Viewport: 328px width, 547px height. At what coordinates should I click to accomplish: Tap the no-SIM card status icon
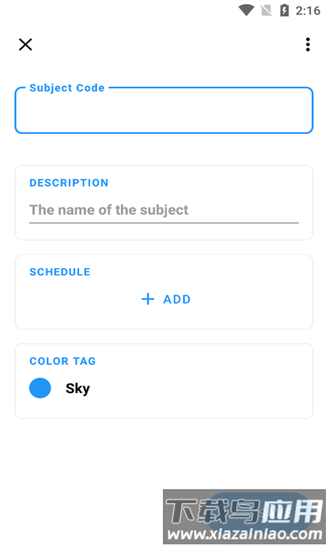pos(266,10)
